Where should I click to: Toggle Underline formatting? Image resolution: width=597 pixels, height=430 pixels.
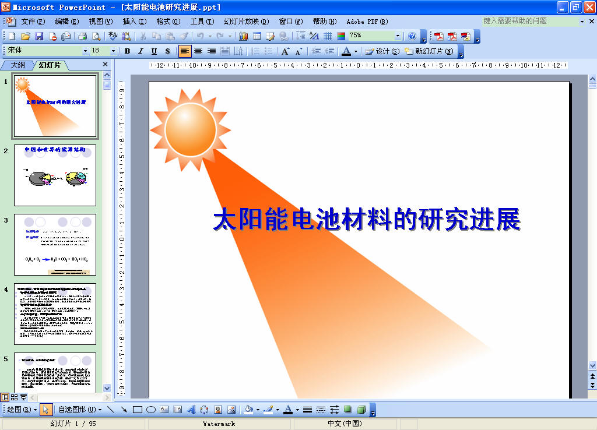(154, 51)
